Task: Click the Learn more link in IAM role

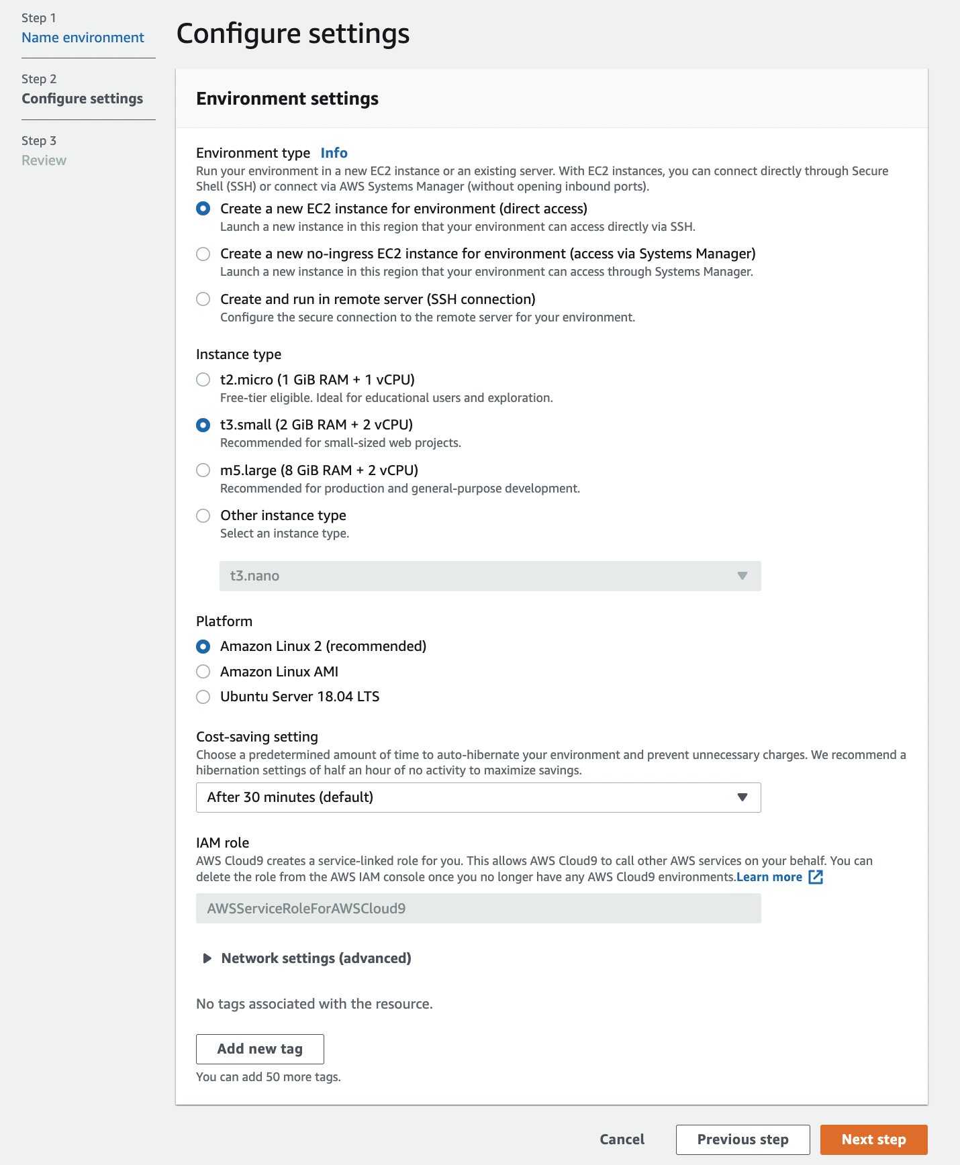Action: click(x=769, y=877)
